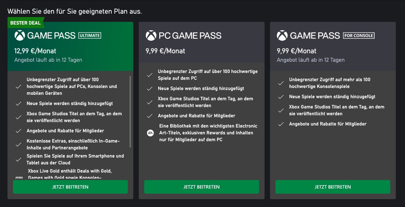This screenshot has height=207, width=405.
Task: Select the checkmark beside 'Neue Spiele' in Ultimate list
Action: coord(19,103)
